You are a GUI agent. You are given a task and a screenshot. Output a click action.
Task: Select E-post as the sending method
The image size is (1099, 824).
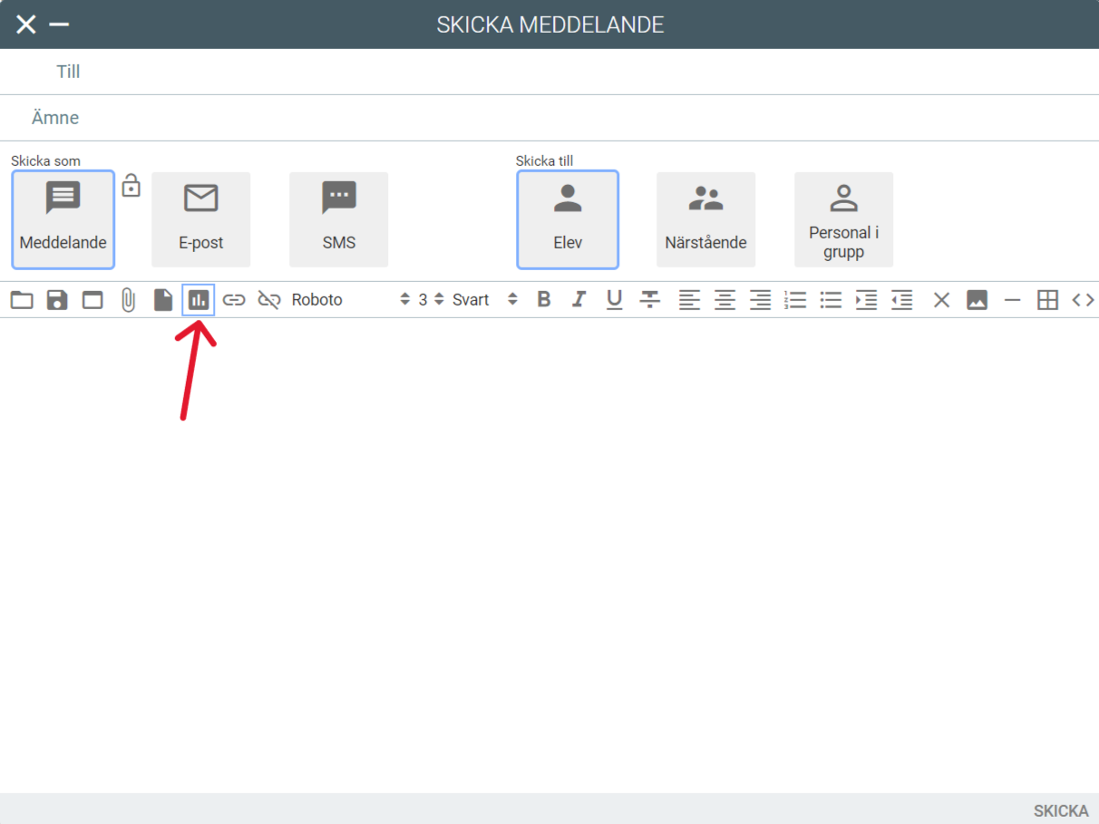pyautogui.click(x=200, y=219)
